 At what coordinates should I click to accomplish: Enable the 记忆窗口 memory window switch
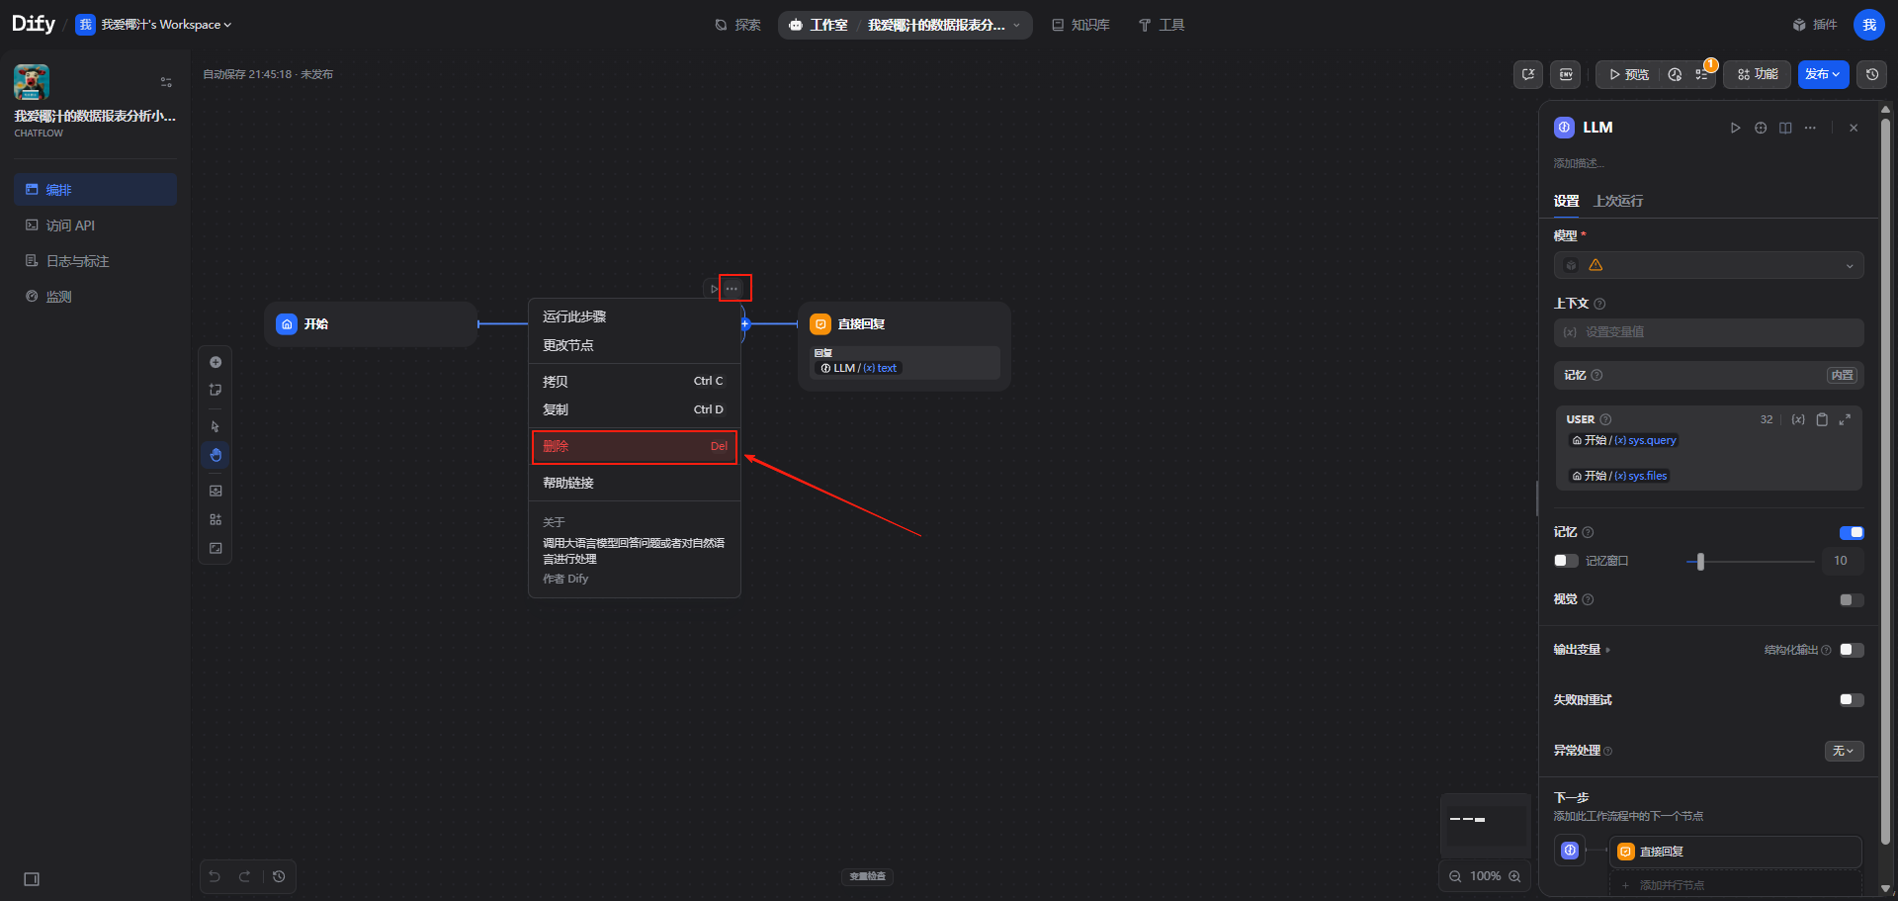[x=1566, y=561]
